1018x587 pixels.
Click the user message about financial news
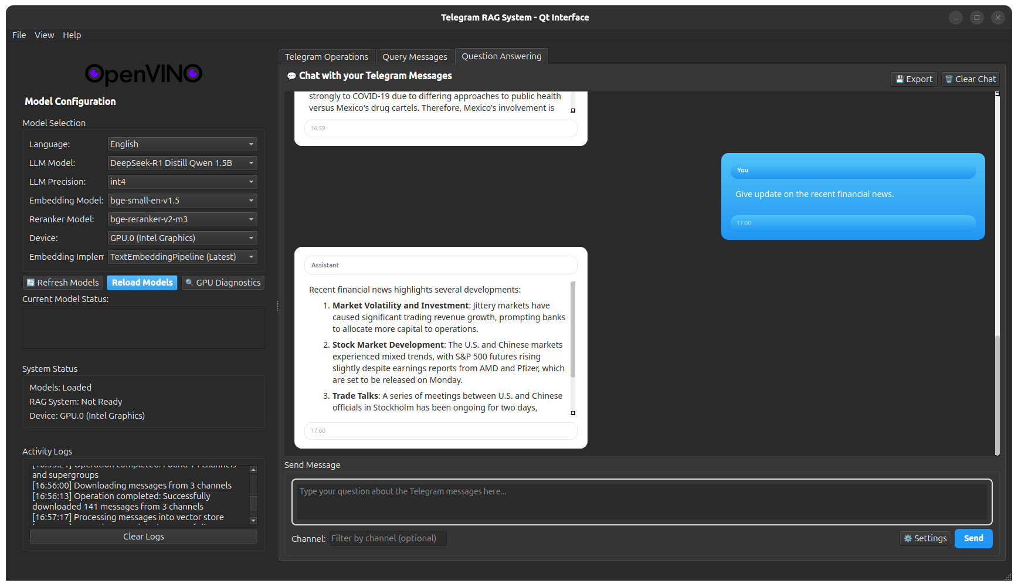[x=815, y=194]
